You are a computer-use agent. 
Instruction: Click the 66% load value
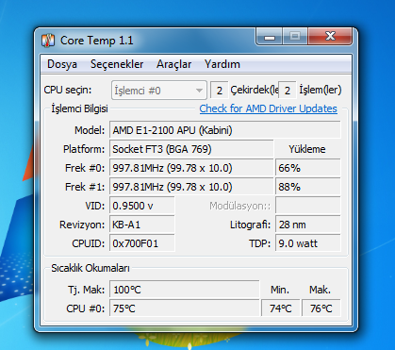pyautogui.click(x=308, y=168)
